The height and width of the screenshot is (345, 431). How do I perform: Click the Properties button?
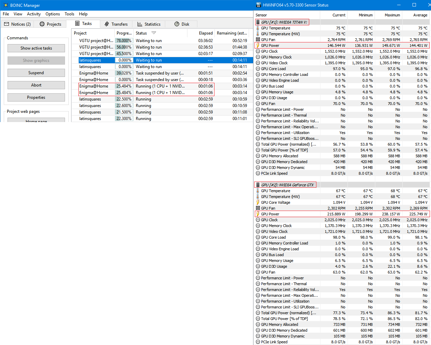point(36,97)
